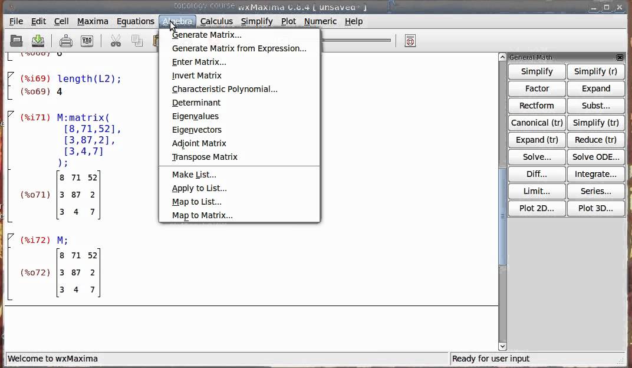
Task: Click the M:matrix( input line
Action: coord(83,118)
